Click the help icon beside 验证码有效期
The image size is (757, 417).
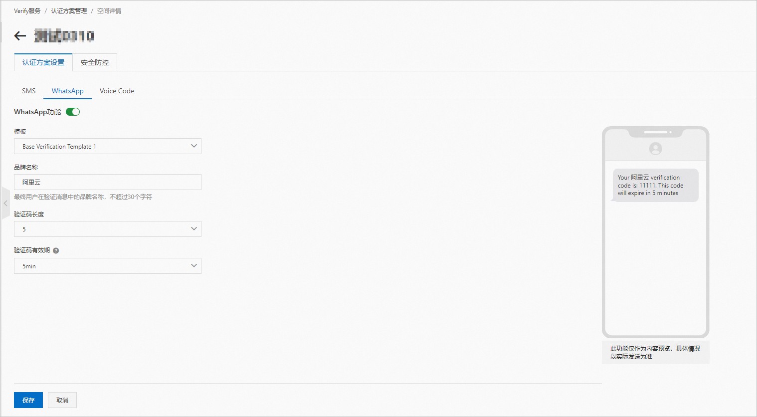[x=56, y=251]
